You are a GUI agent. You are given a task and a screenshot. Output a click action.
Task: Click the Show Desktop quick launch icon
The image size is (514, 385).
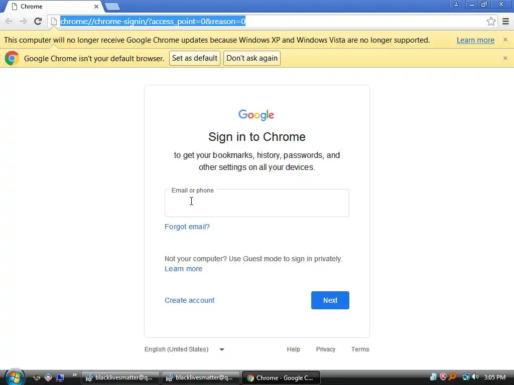[x=60, y=378]
